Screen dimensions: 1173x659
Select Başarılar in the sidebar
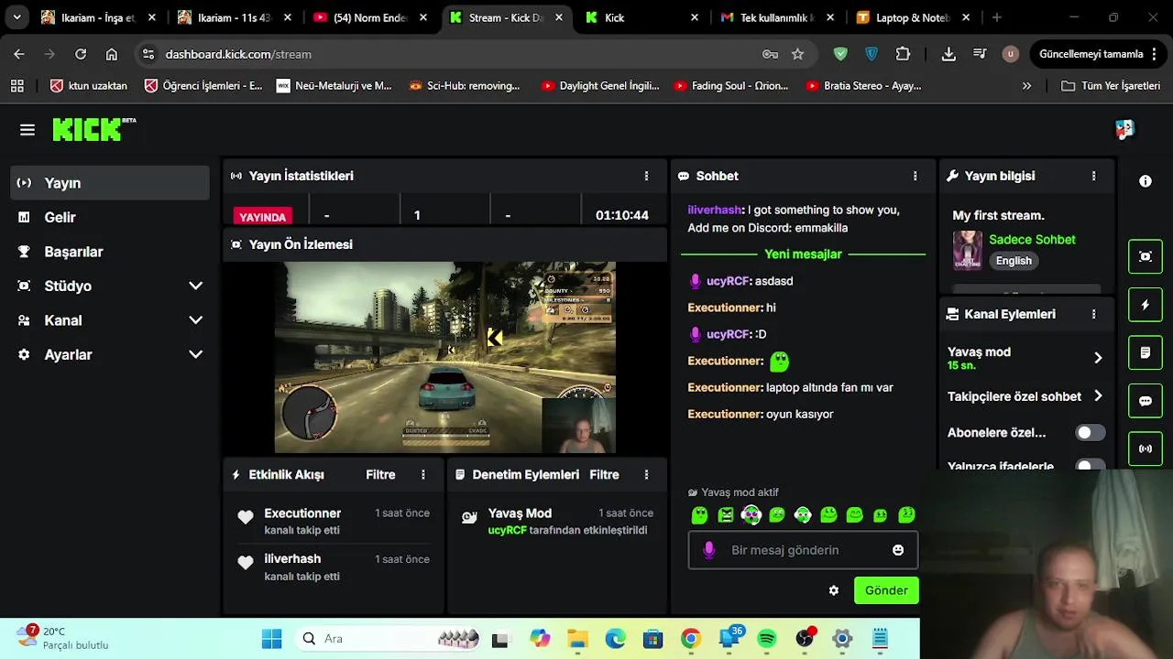coord(110,252)
